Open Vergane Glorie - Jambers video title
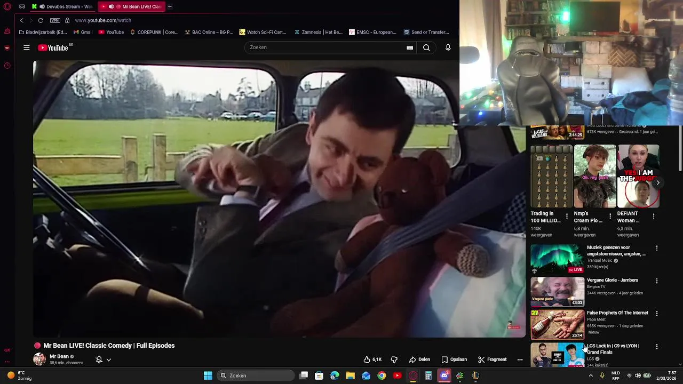Viewport: 683px width, 384px height. point(613,280)
